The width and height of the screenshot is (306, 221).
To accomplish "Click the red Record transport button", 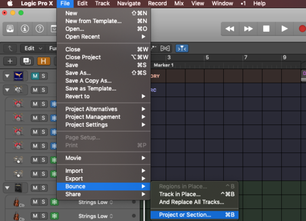I will click(302, 29).
